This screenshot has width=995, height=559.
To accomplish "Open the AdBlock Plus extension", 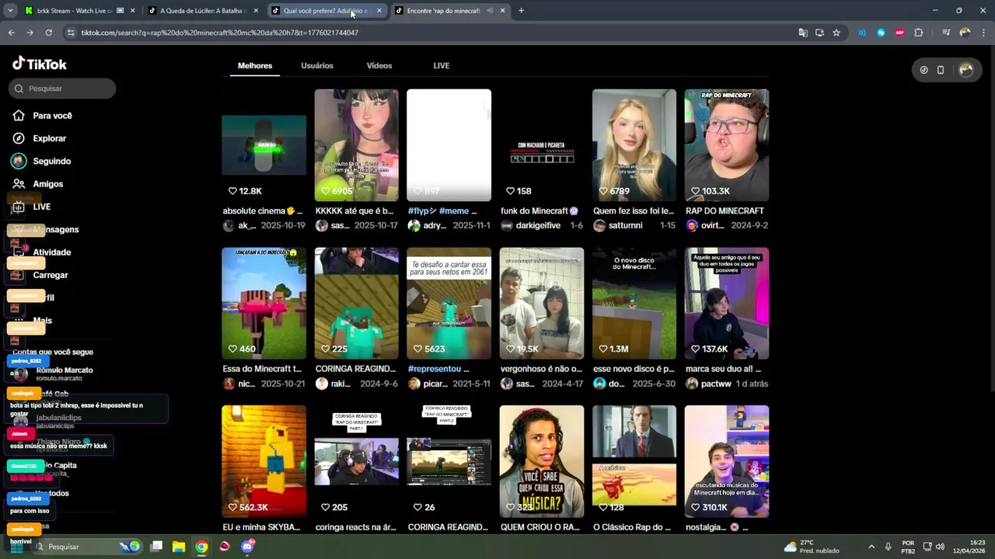I will (900, 33).
